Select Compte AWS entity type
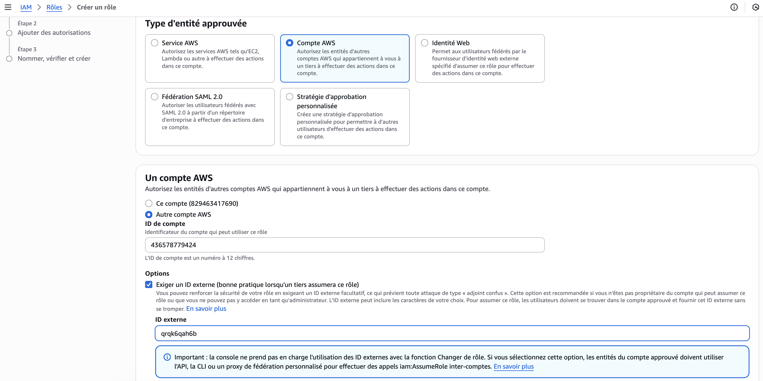Image resolution: width=763 pixels, height=381 pixels. tap(290, 43)
